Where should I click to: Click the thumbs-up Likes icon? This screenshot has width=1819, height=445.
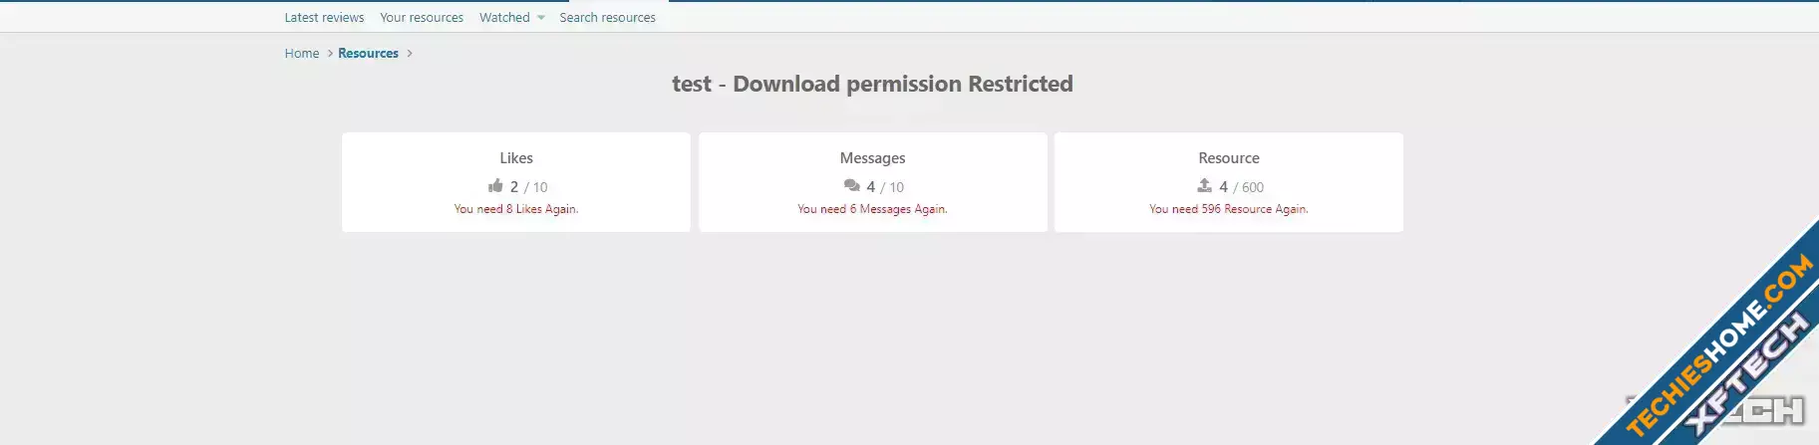[495, 185]
